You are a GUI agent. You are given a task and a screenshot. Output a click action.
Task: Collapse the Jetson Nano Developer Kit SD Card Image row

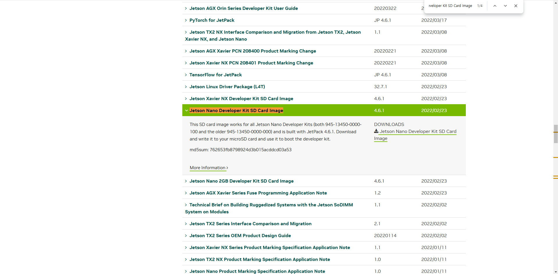186,111
